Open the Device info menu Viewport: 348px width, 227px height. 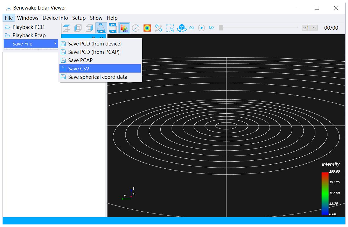pos(55,18)
